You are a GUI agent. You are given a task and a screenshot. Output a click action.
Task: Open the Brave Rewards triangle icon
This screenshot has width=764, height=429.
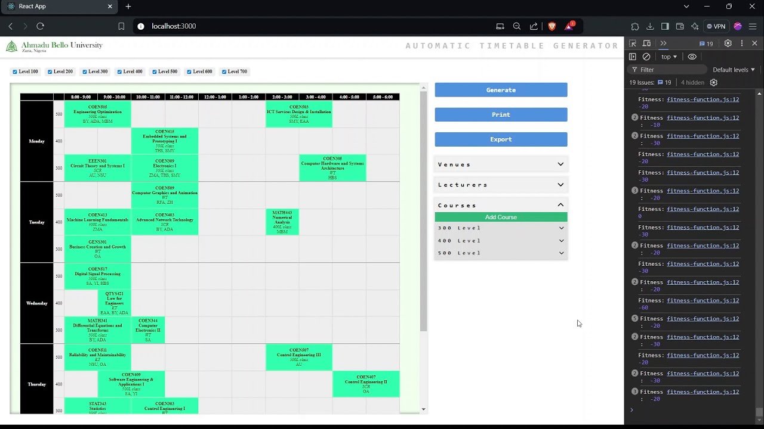coord(569,26)
